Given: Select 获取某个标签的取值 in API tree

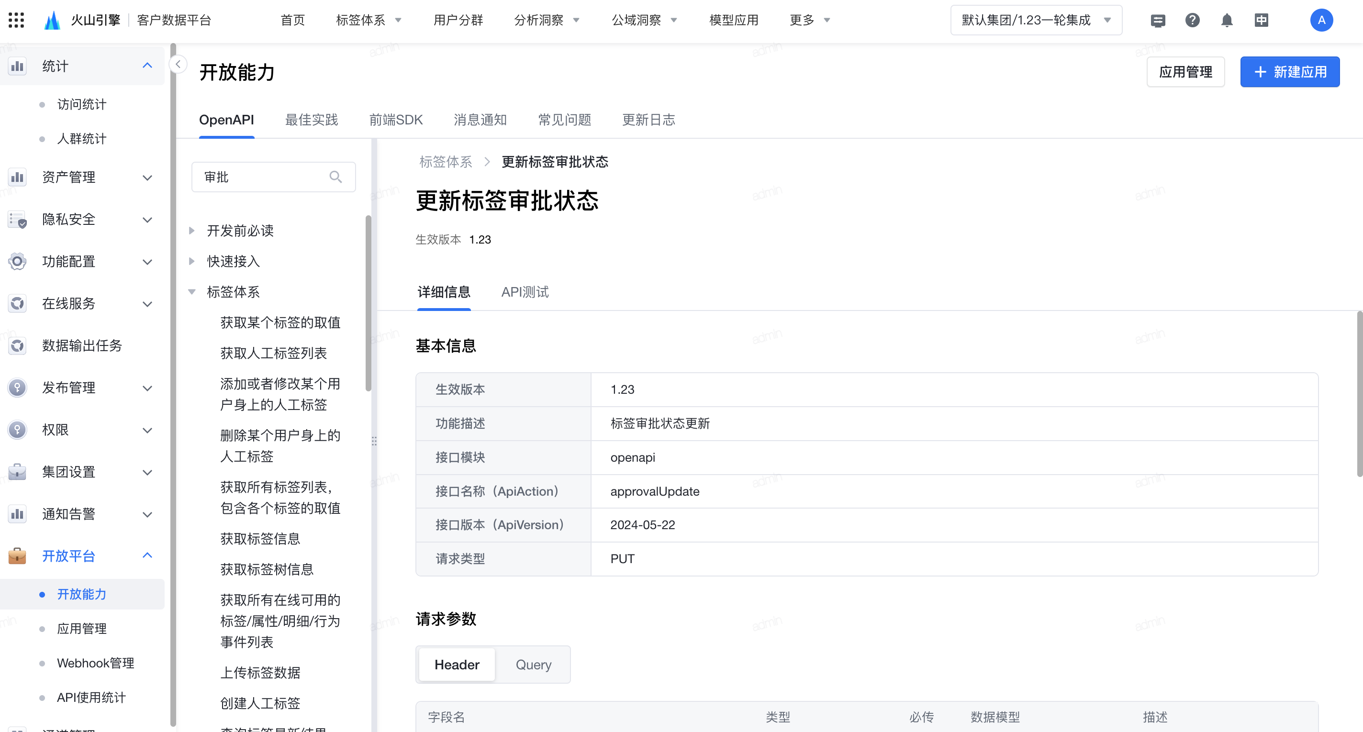Looking at the screenshot, I should pyautogui.click(x=280, y=322).
